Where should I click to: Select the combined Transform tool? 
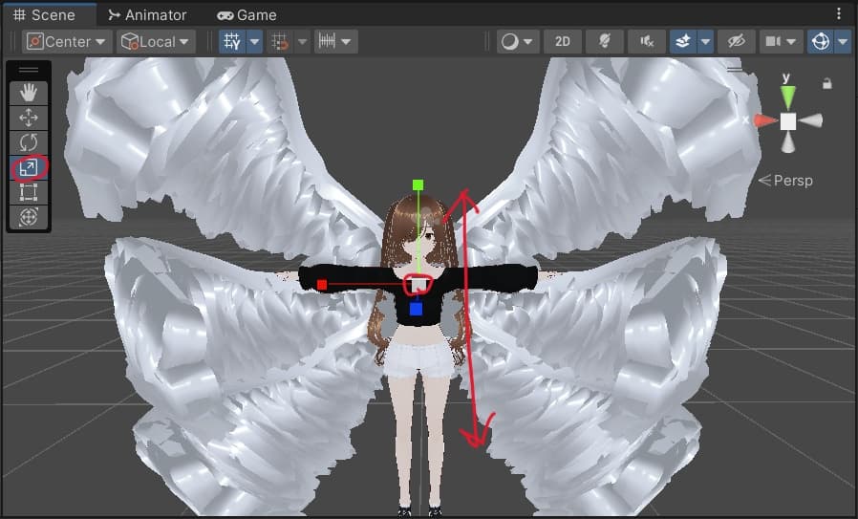(29, 218)
